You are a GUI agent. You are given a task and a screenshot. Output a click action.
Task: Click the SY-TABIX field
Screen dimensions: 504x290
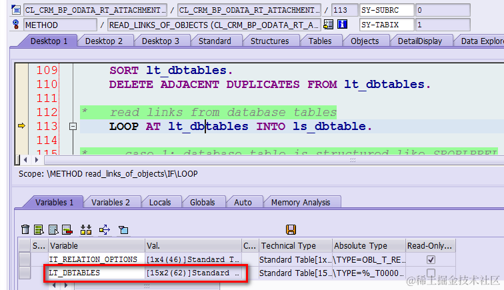pos(387,25)
